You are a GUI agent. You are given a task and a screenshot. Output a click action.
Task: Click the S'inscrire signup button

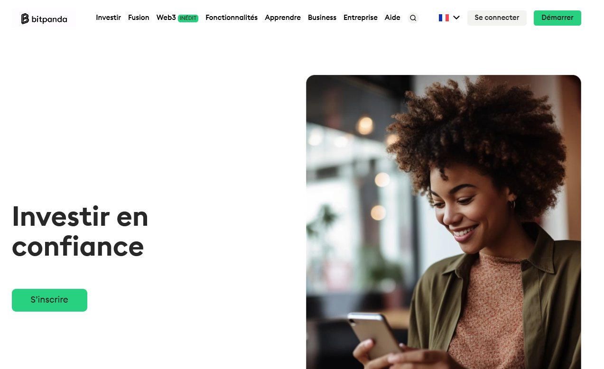pyautogui.click(x=49, y=300)
